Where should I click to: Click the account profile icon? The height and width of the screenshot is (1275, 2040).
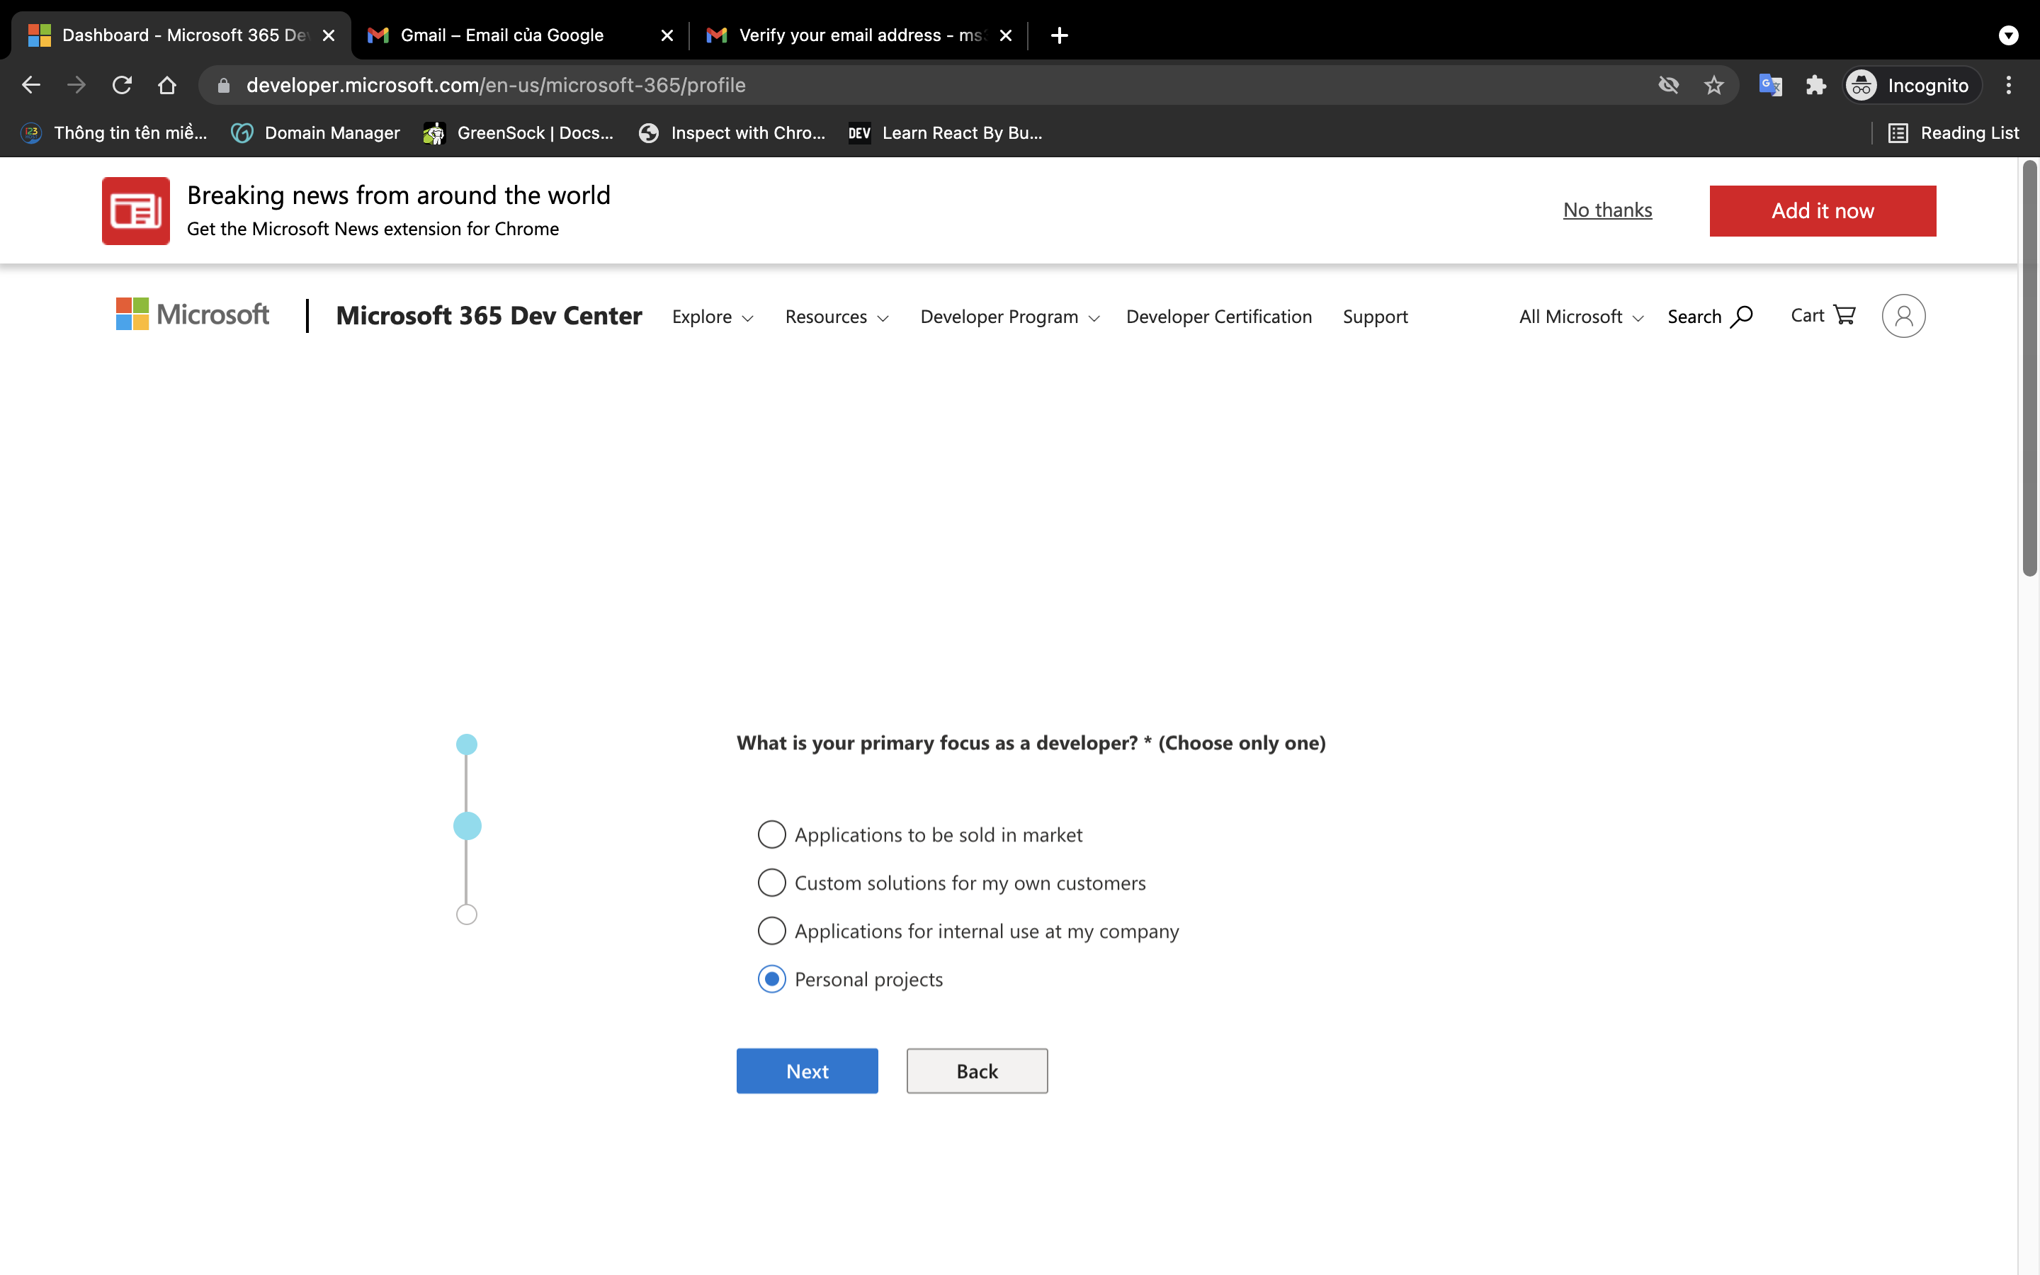[1903, 315]
